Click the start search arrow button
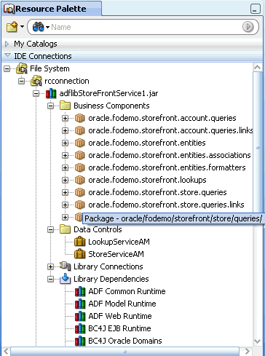The image size is (265, 356). 248,27
